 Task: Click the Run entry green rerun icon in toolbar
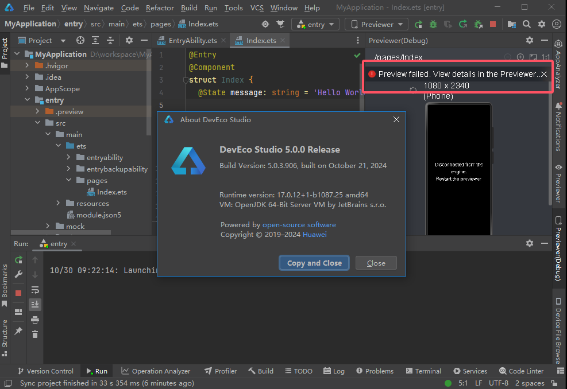click(418, 24)
